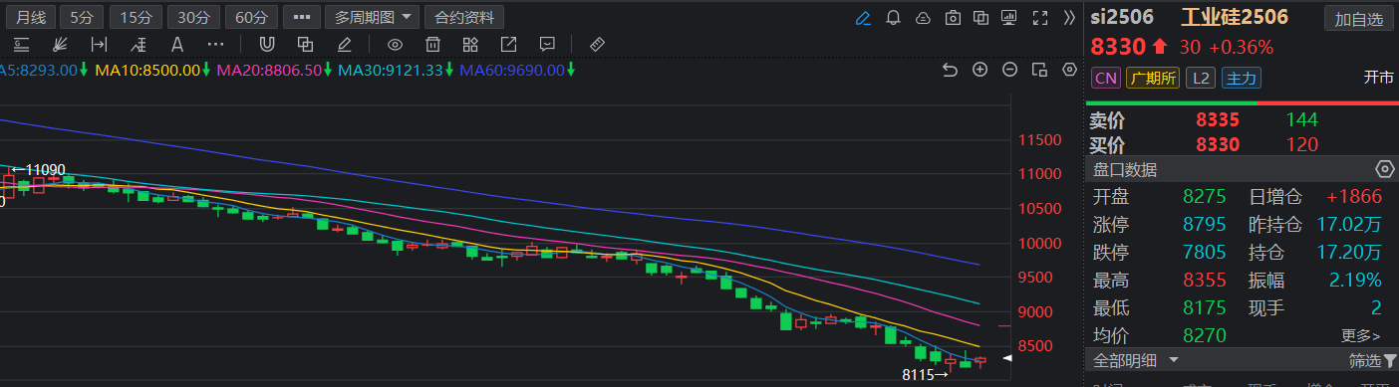Collapse the side panel with double chevron
Viewport: 1399px width, 387px height.
pyautogui.click(x=1070, y=17)
